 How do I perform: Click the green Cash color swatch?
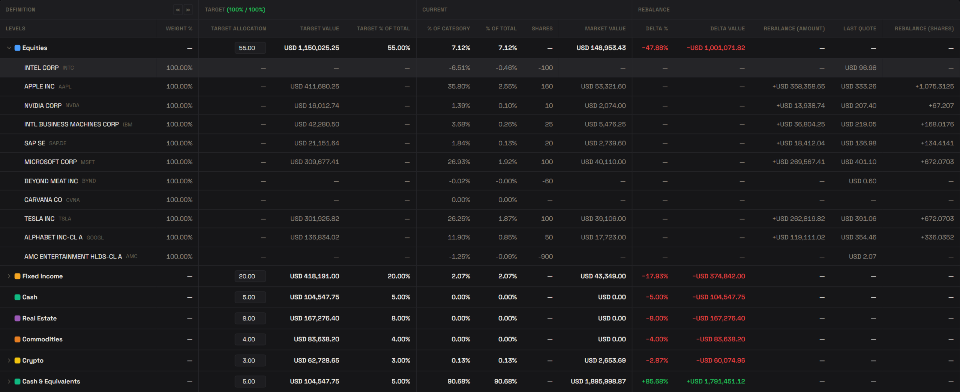[x=17, y=297]
